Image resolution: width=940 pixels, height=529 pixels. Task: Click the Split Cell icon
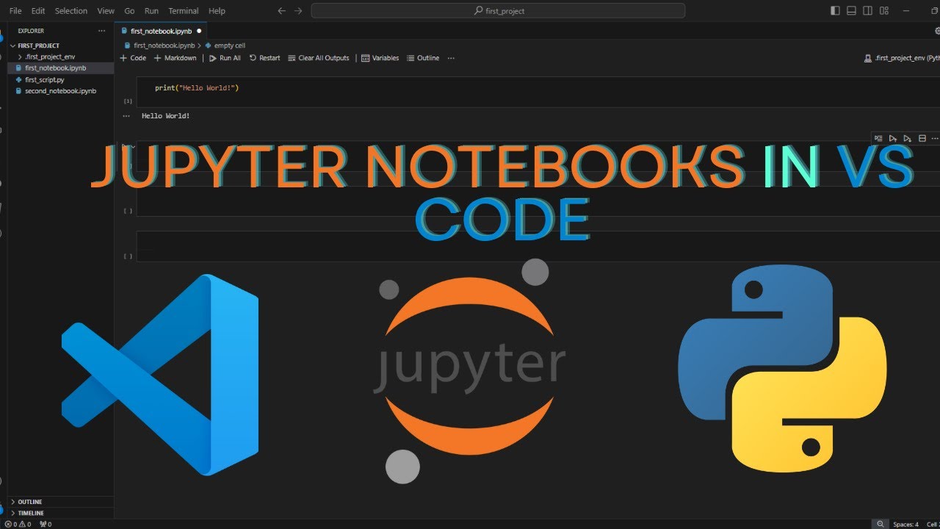pyautogui.click(x=922, y=138)
